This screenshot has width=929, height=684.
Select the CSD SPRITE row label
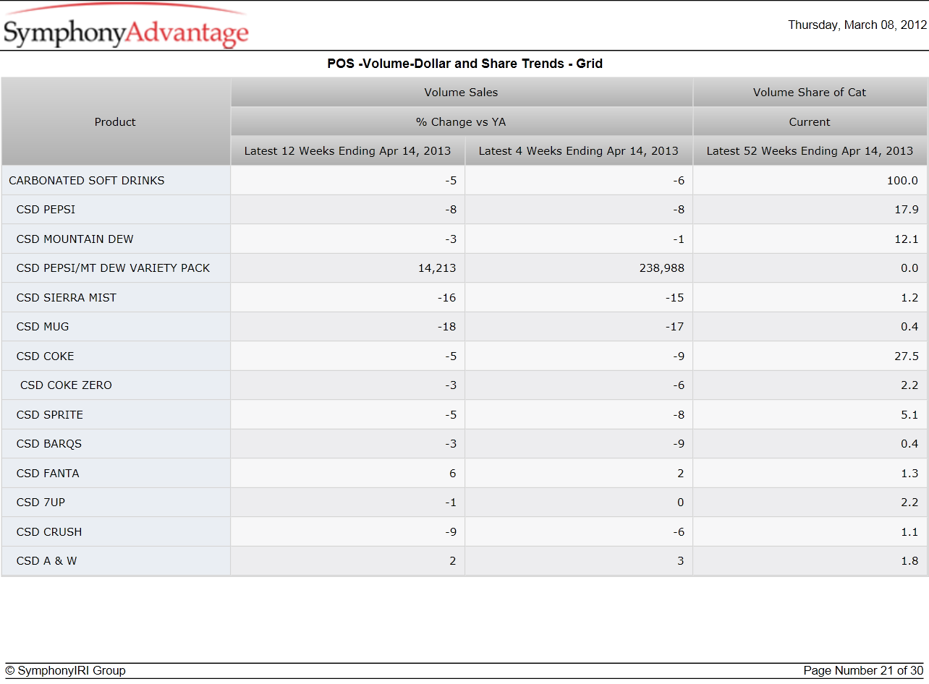(49, 414)
